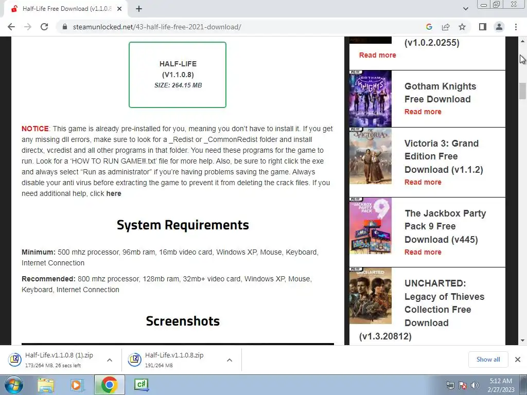Close the downloads bar
527x395 pixels.
pos(518,360)
